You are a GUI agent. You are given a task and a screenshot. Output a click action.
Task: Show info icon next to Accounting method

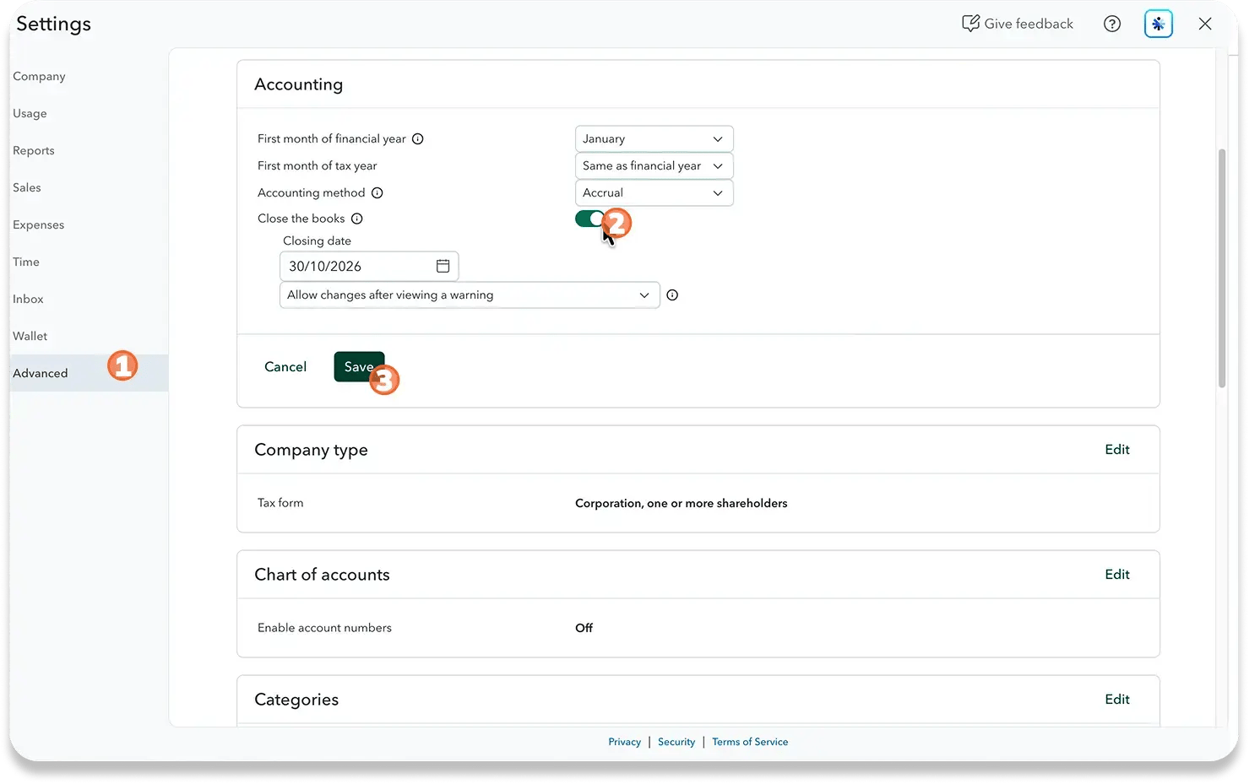pyautogui.click(x=377, y=192)
